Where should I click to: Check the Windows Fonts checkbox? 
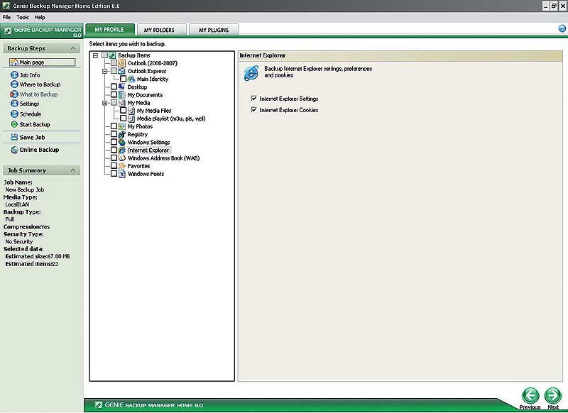tap(114, 174)
